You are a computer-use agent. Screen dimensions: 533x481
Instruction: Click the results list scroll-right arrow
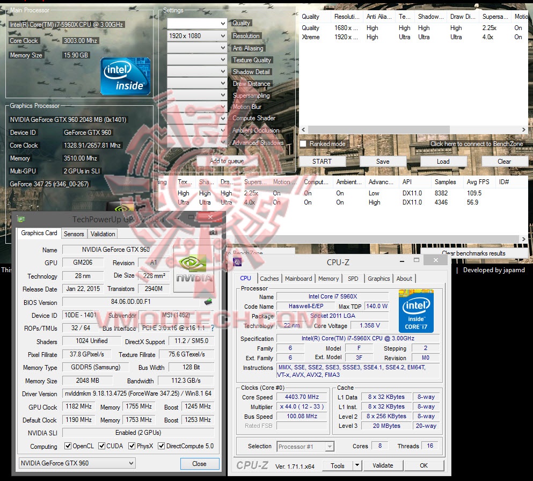click(523, 239)
